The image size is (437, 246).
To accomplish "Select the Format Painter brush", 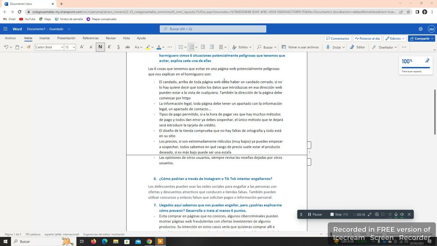I will (x=29, y=47).
